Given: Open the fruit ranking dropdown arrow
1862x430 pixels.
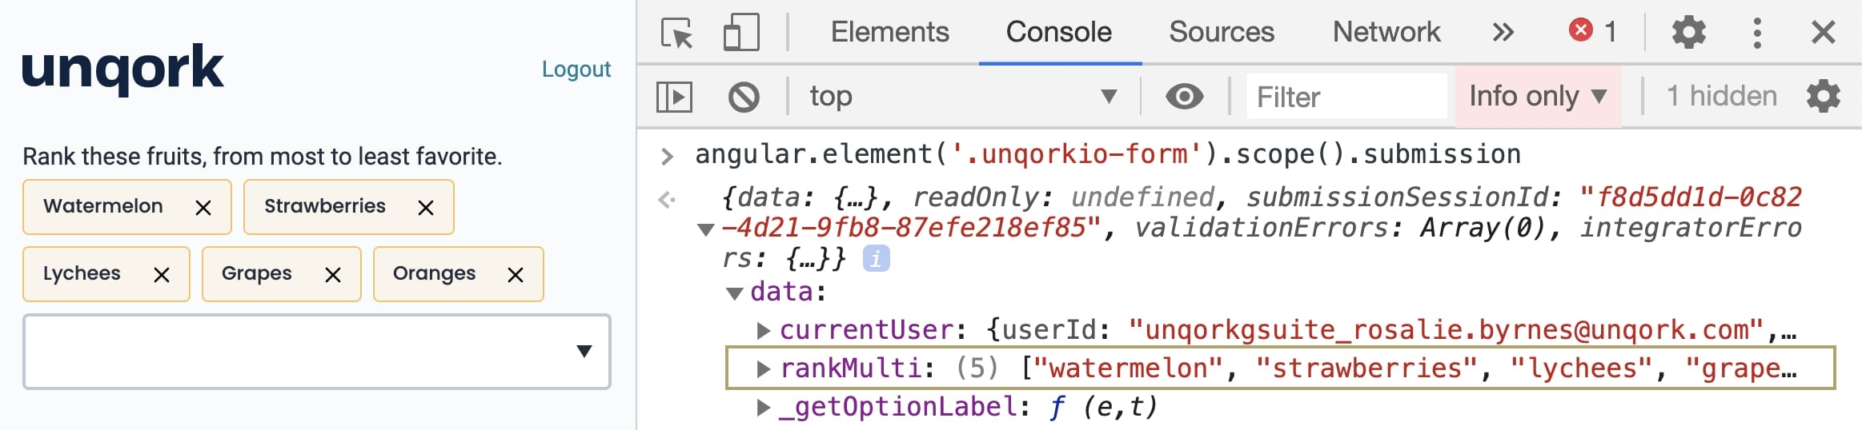Looking at the screenshot, I should click(584, 351).
